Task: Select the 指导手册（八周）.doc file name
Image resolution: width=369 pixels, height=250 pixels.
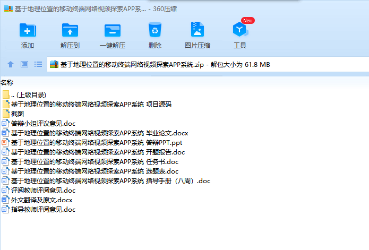Action: point(110,180)
